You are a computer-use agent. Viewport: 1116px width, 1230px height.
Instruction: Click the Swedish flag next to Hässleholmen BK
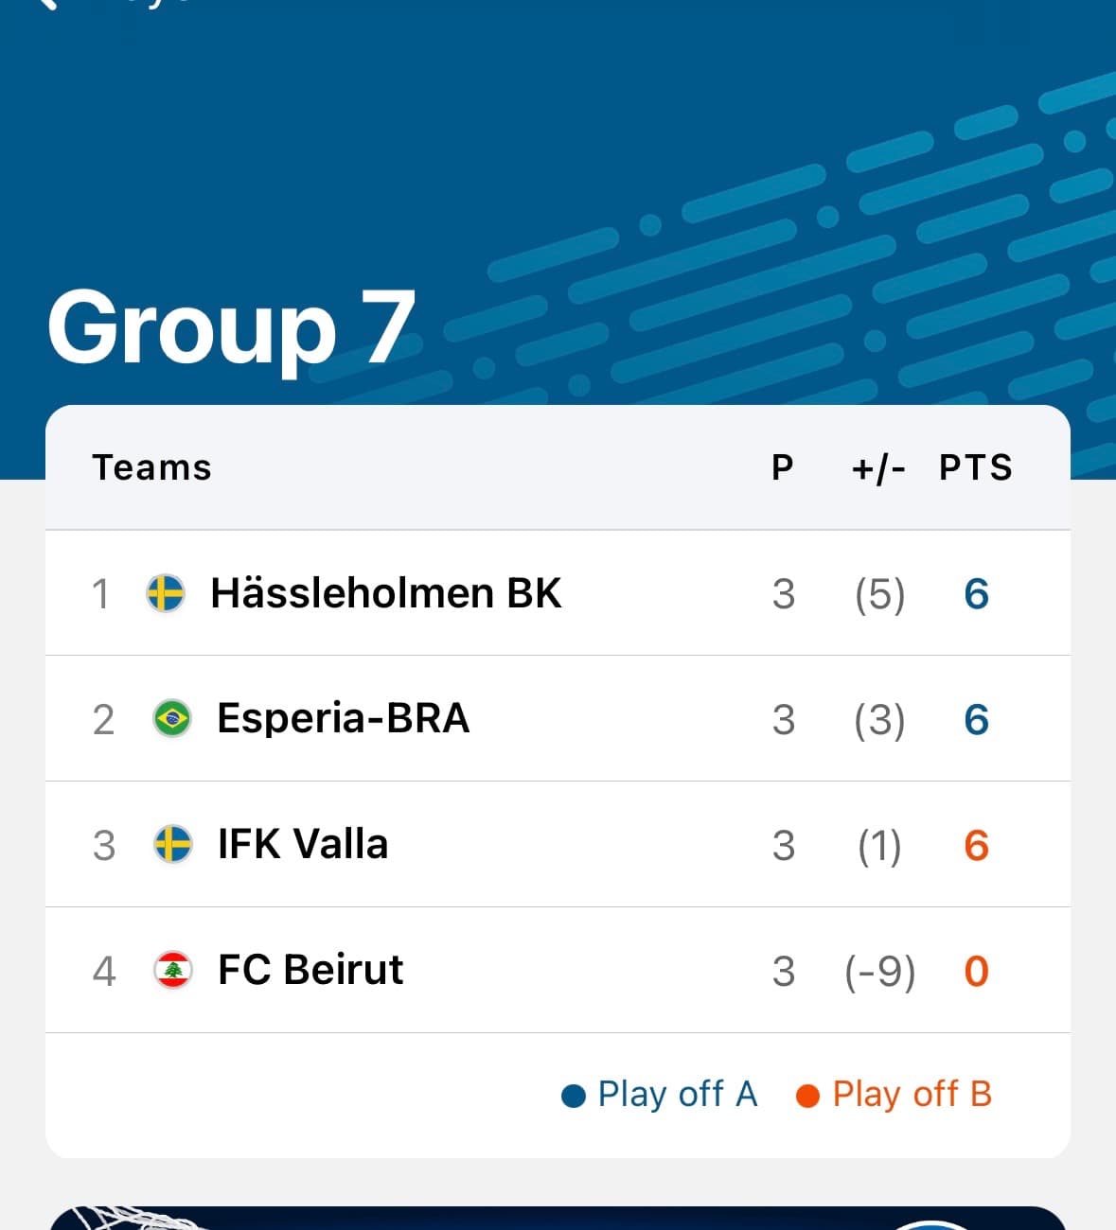[166, 593]
